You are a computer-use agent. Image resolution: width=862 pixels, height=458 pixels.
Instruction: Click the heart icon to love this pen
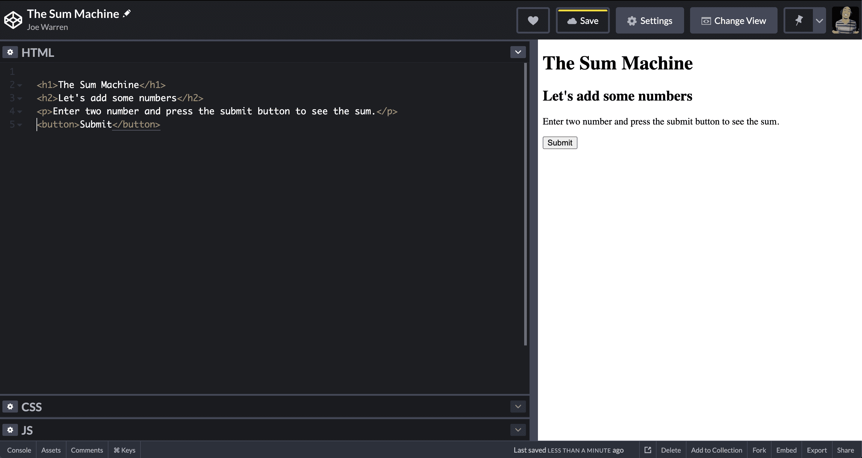click(533, 21)
